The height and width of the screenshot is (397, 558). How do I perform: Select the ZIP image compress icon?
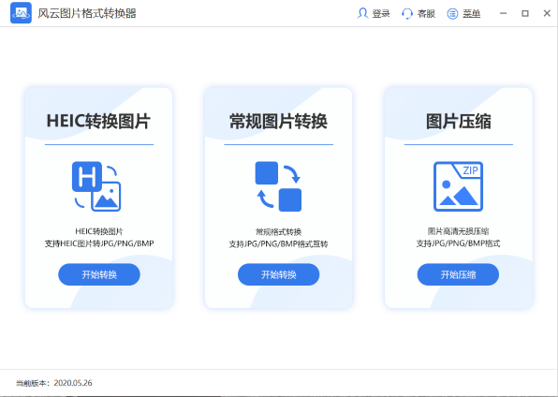pos(458,186)
